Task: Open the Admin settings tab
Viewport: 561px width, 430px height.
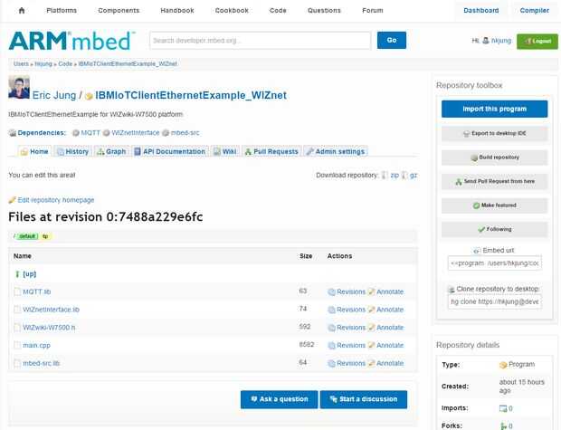Action: pos(336,151)
